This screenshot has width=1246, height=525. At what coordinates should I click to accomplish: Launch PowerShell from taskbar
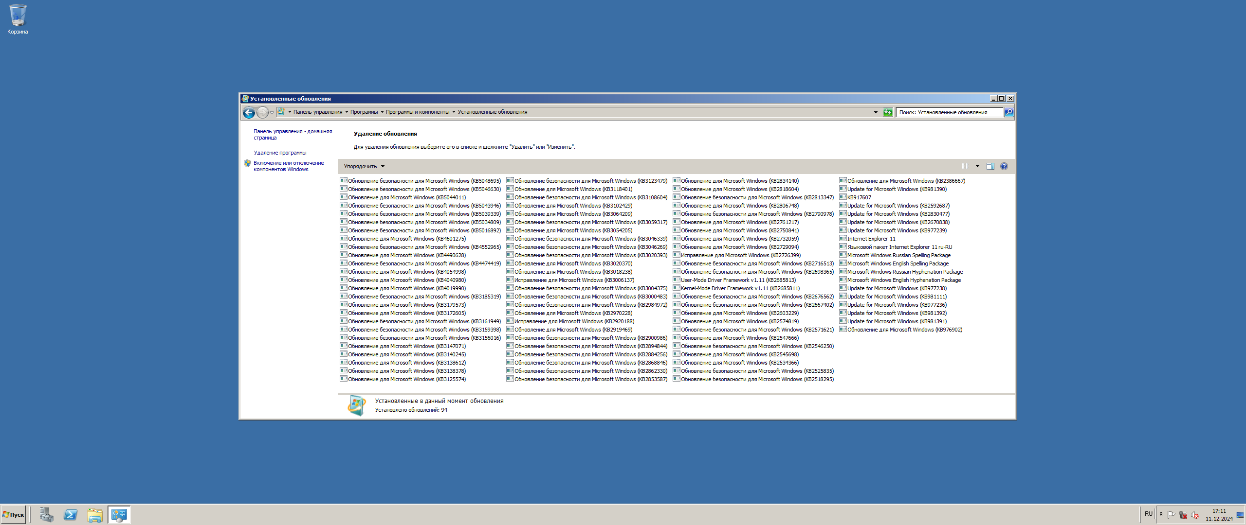tap(71, 515)
